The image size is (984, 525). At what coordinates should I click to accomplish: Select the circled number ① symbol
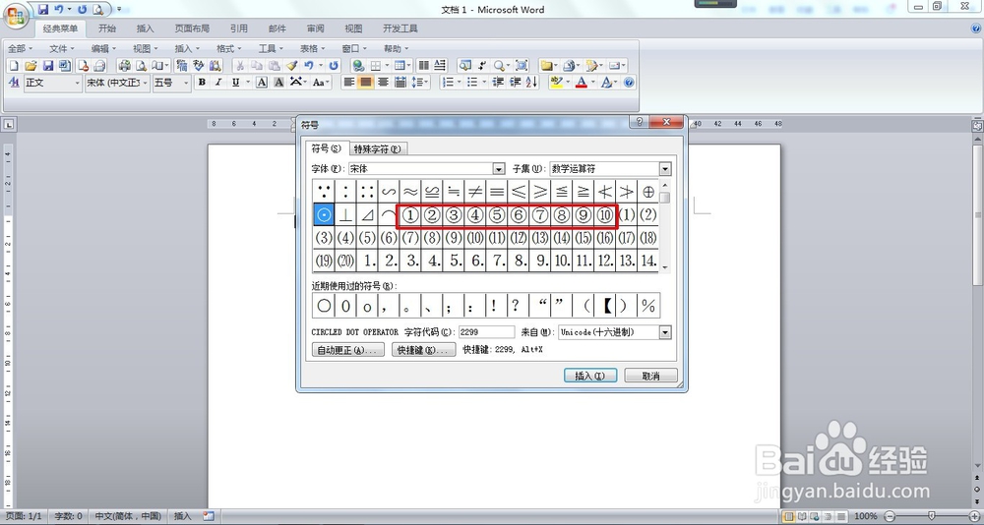point(409,215)
